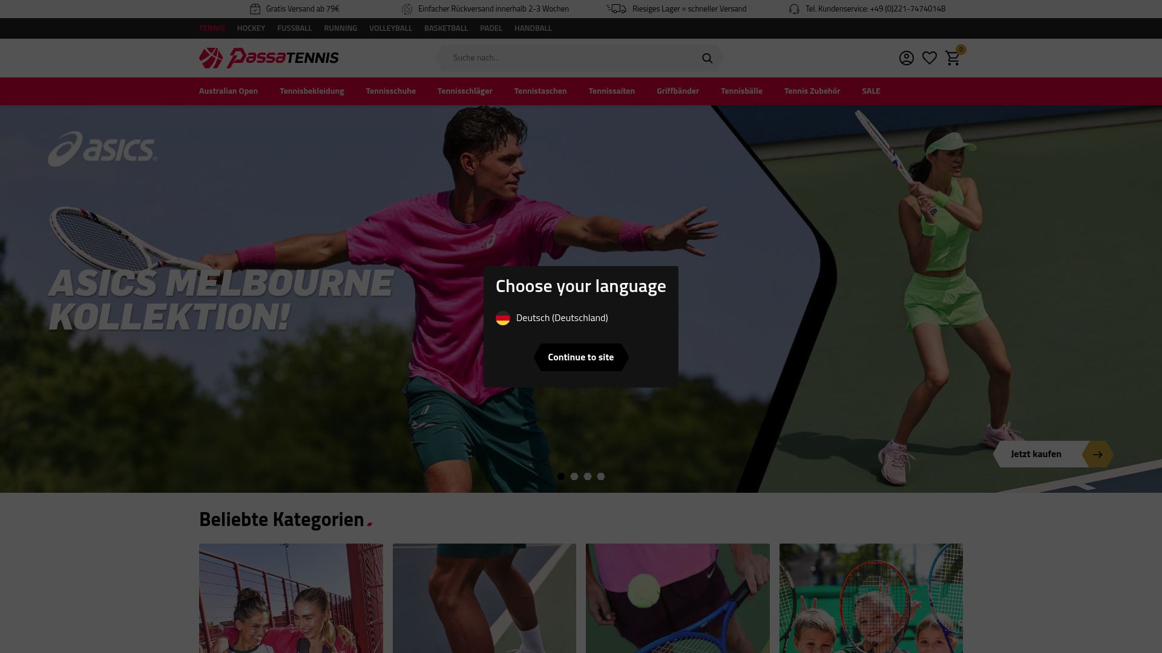
Task: Click the Tel. Kundenservice phone number
Action: (875, 9)
